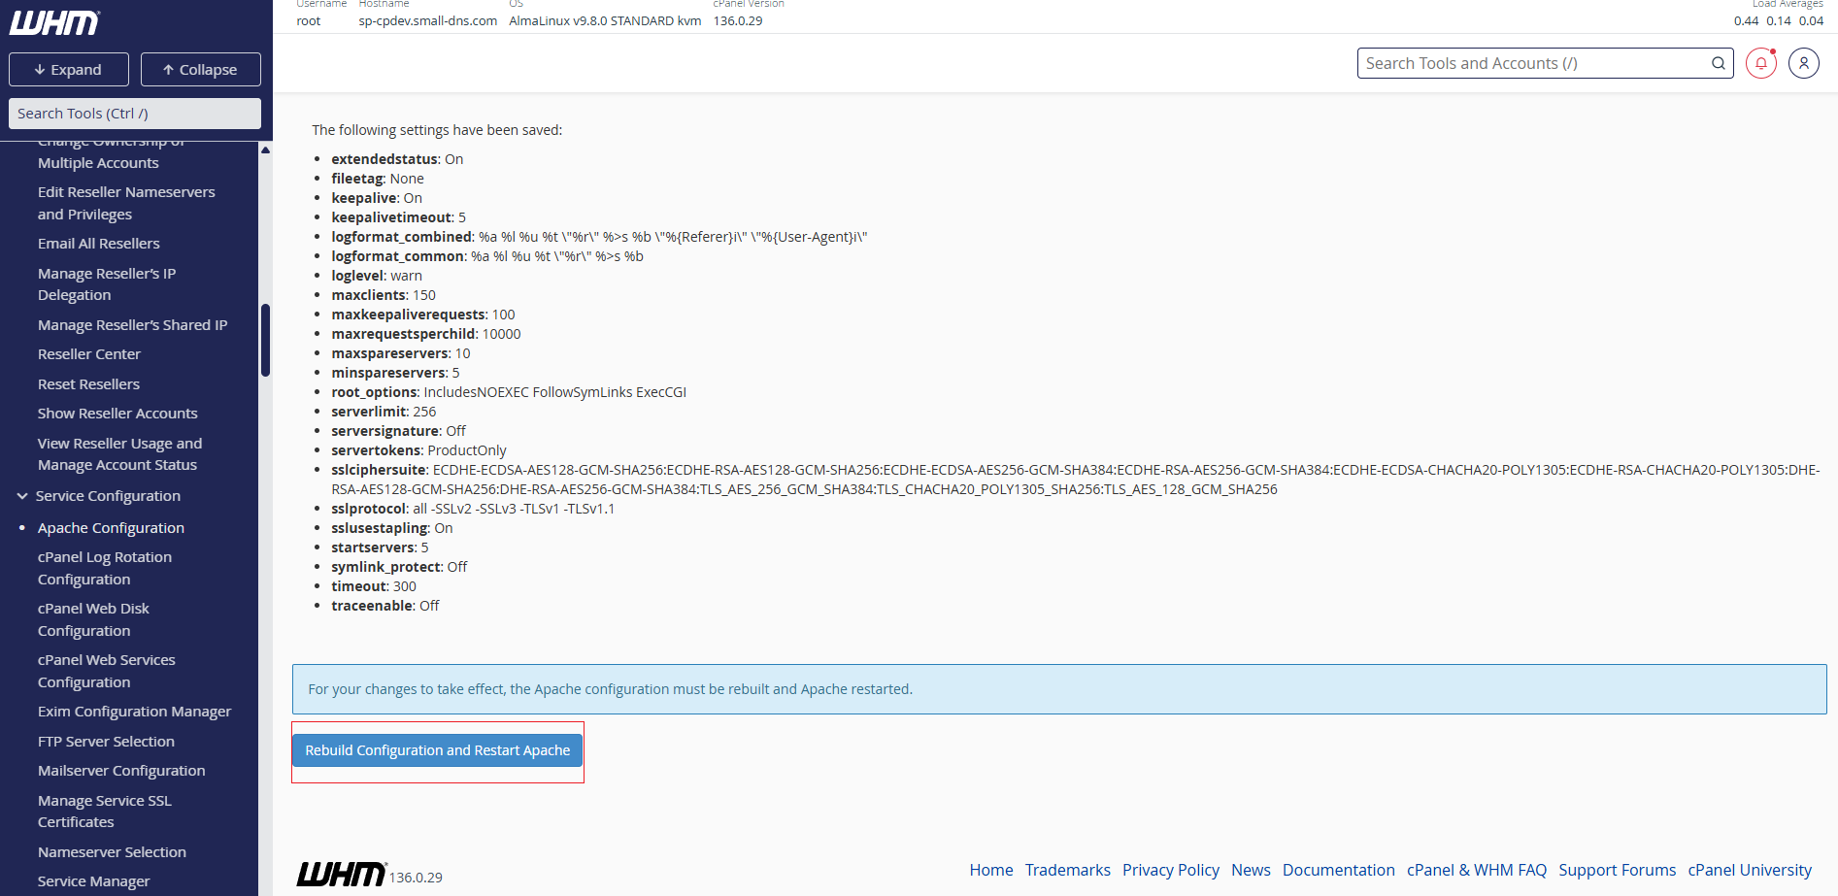Click the cPanel version 136.0.29 header text
This screenshot has height=896, width=1838.
click(x=738, y=20)
